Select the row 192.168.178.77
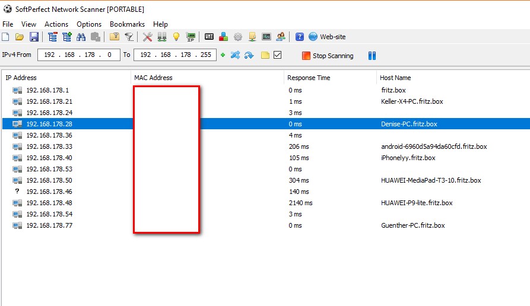Image resolution: width=530 pixels, height=306 pixels. click(x=266, y=225)
